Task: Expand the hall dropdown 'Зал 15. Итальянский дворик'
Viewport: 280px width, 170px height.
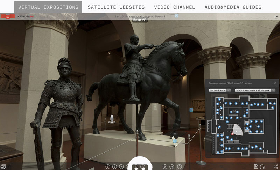Action: pyautogui.click(x=255, y=90)
